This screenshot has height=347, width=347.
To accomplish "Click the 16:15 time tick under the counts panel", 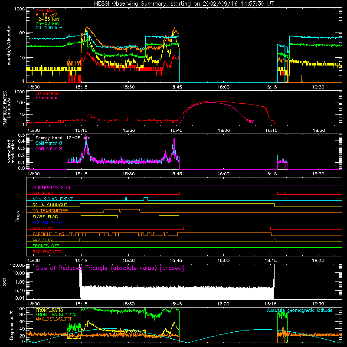I will click(271, 87).
